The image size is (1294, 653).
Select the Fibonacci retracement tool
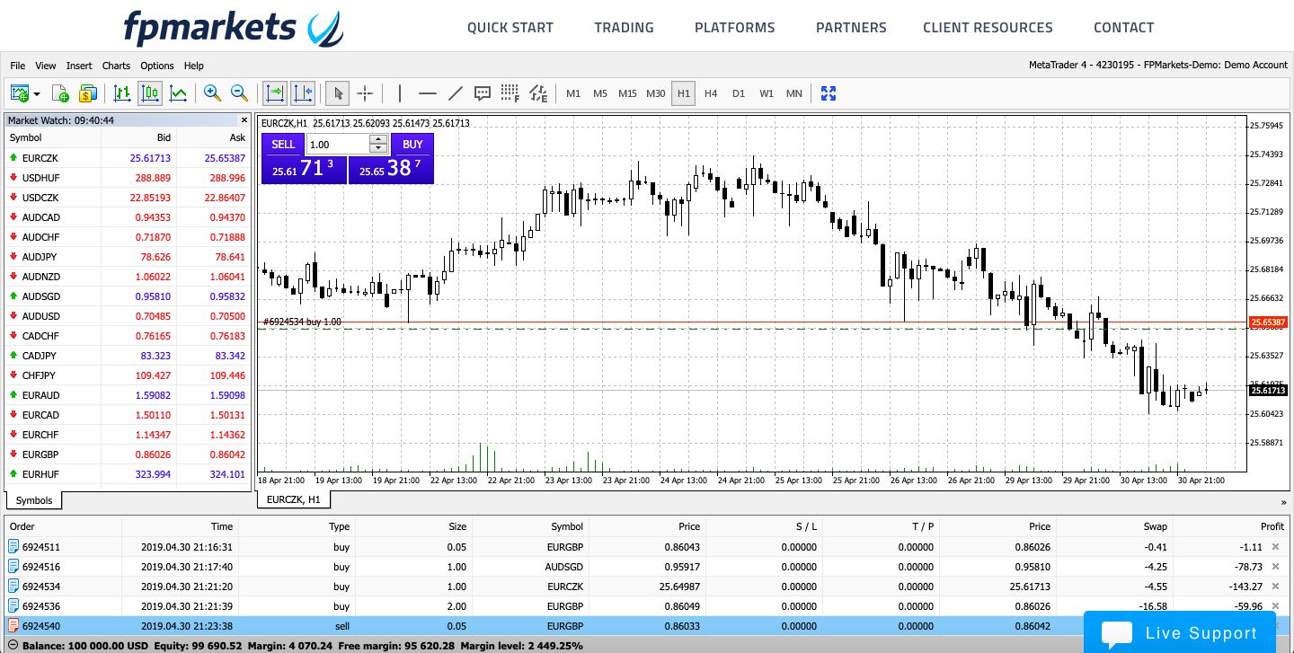[x=510, y=93]
